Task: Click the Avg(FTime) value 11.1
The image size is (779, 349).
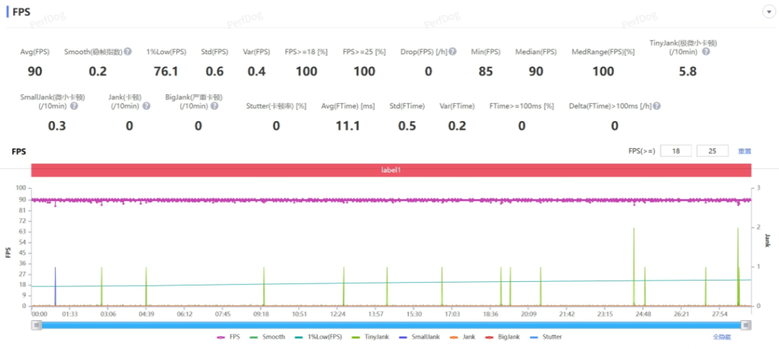Action: (x=348, y=125)
